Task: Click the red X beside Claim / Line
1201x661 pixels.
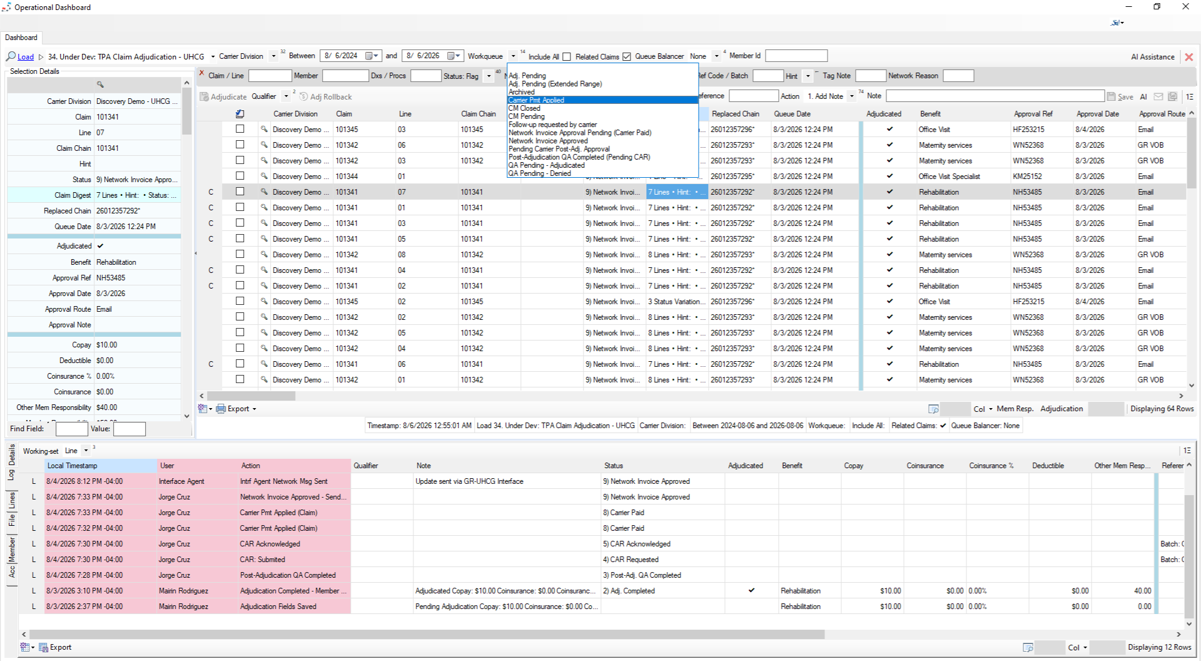Action: pos(202,74)
